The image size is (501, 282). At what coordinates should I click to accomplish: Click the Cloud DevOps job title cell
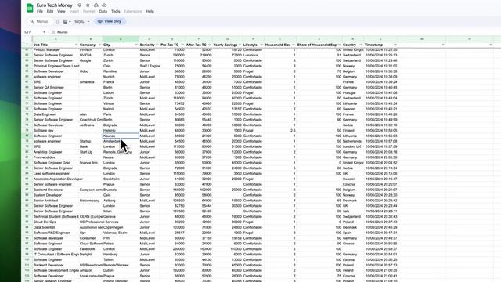pyautogui.click(x=56, y=222)
